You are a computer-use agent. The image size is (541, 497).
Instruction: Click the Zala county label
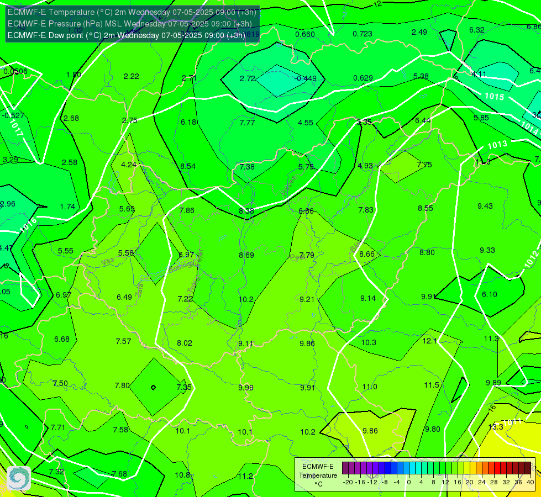[139, 292]
